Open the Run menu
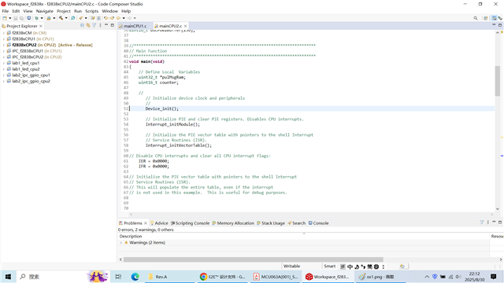Image resolution: width=504 pixels, height=283 pixels. pos(78,11)
